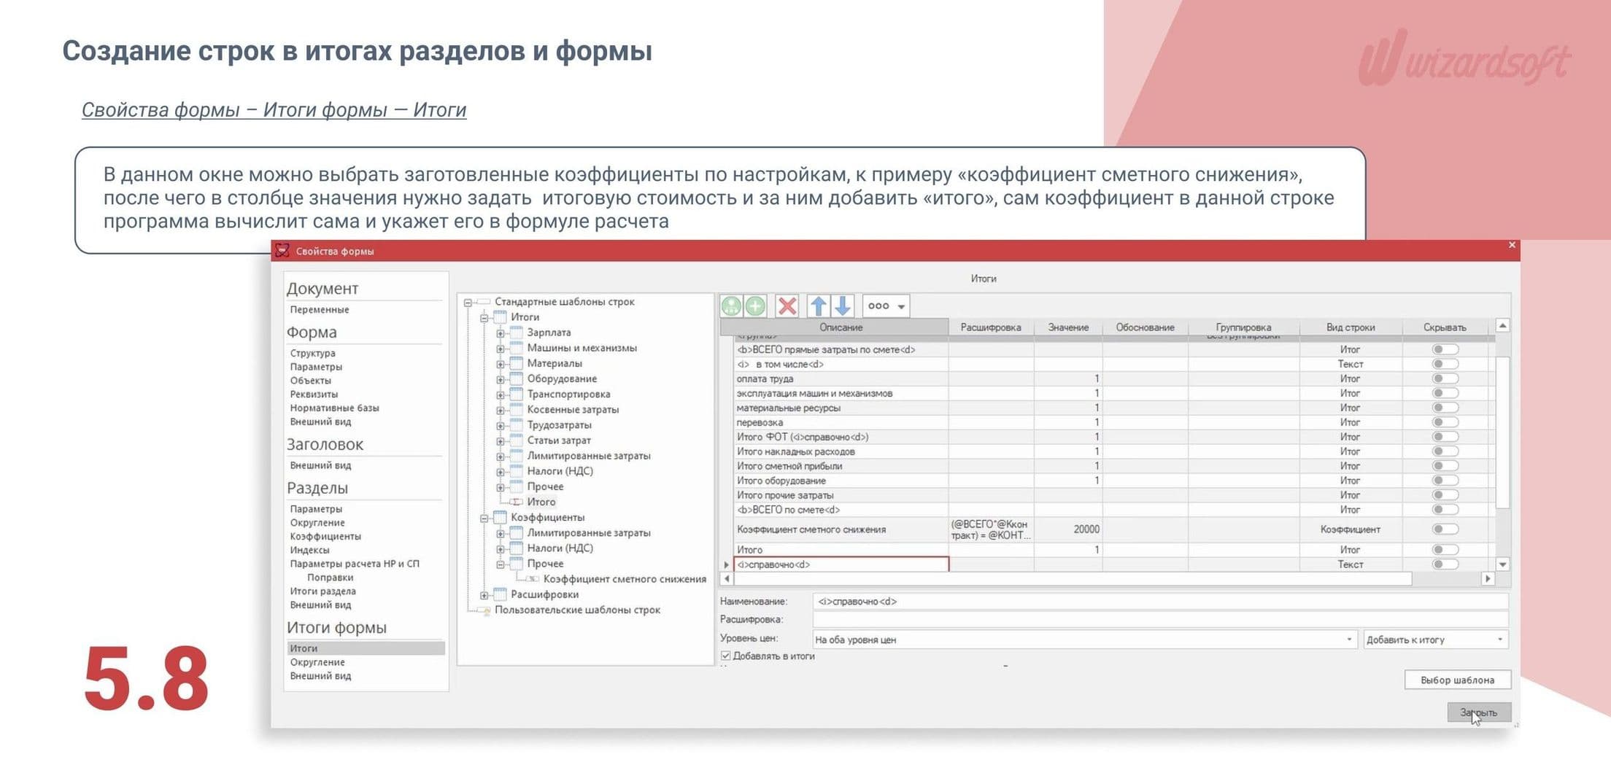1611x773 pixels.
Task: Toggle Скрывать for материальные ресурсы row
Action: 1445,408
